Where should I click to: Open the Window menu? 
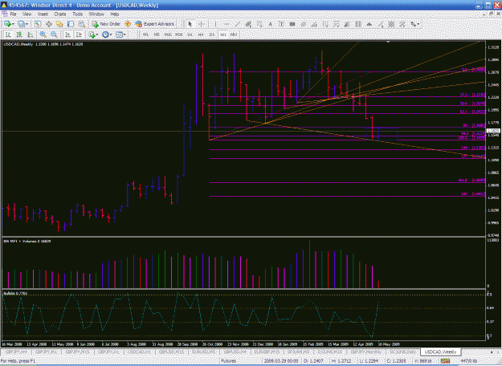(96, 14)
